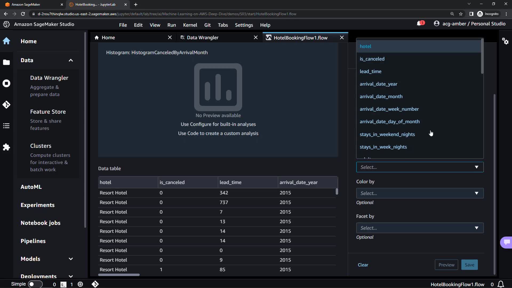Viewport: 512px width, 288px height.
Task: Open the feedback chat bubble icon
Action: click(x=507, y=242)
